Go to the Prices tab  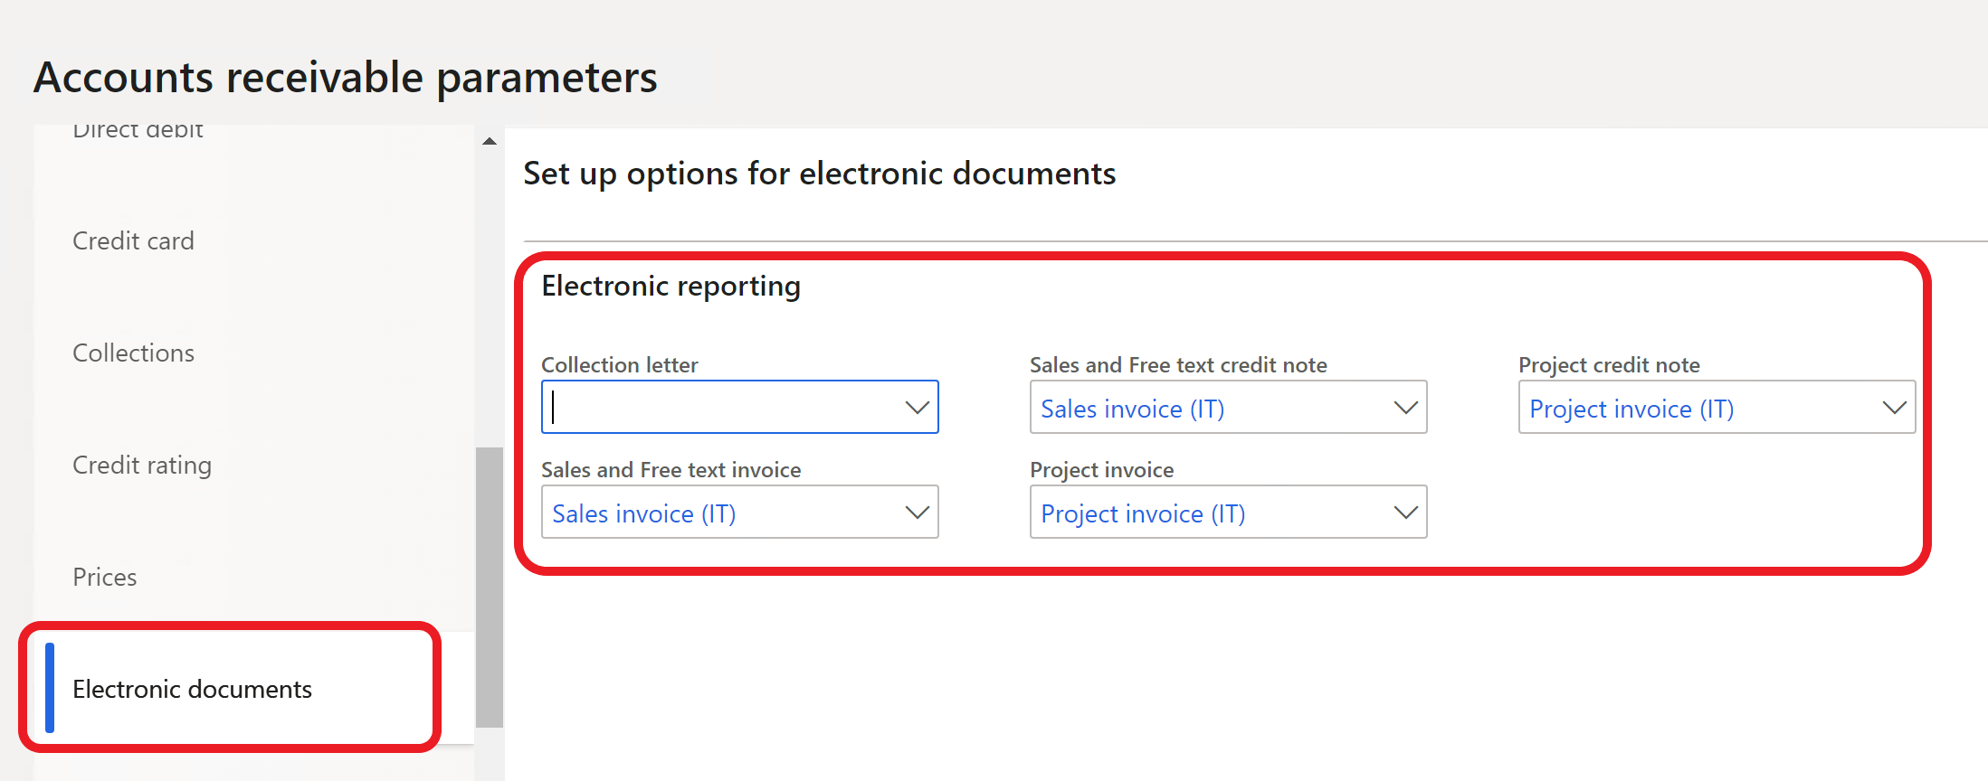tap(105, 578)
